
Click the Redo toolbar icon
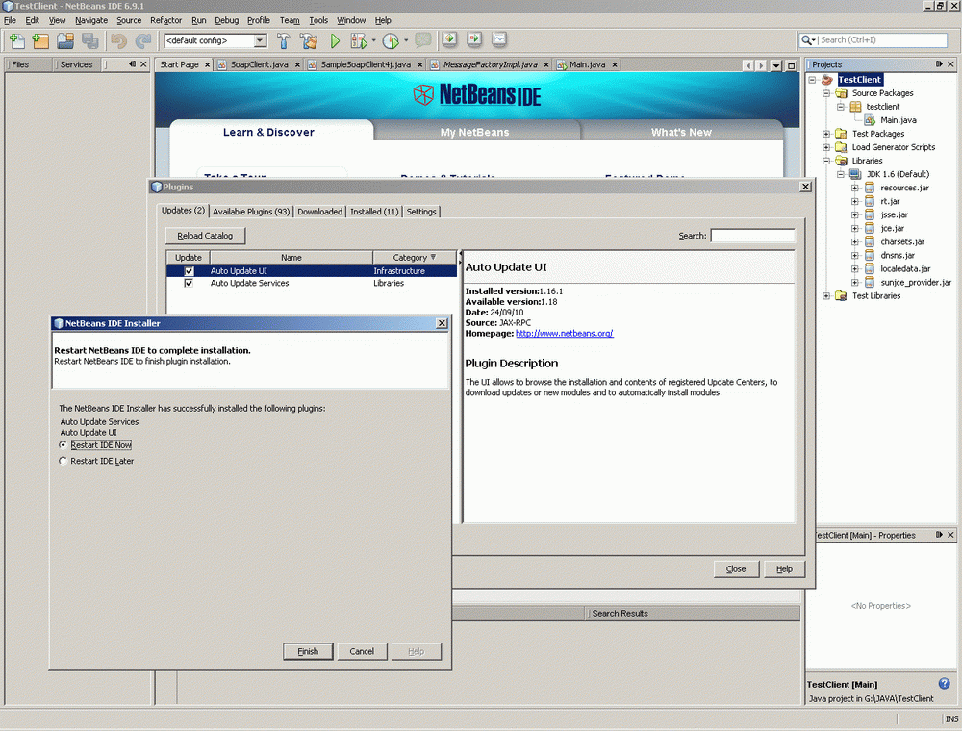tap(143, 41)
